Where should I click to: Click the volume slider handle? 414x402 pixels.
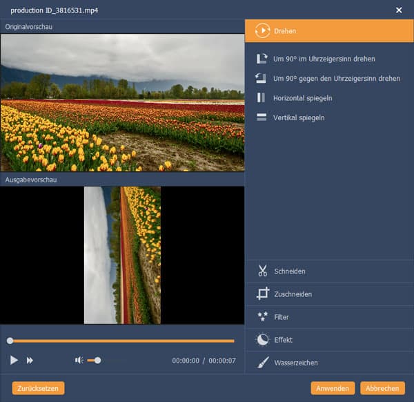[x=98, y=360]
